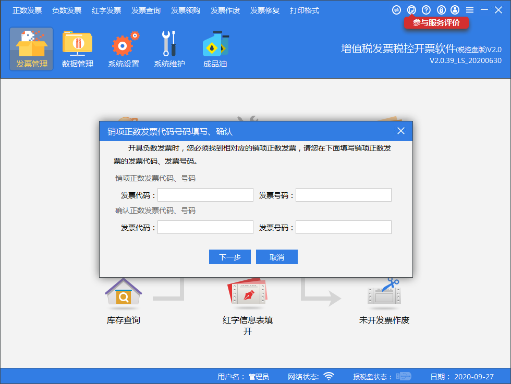
Task: Click the 未开发票作废 label
Action: coord(384,320)
